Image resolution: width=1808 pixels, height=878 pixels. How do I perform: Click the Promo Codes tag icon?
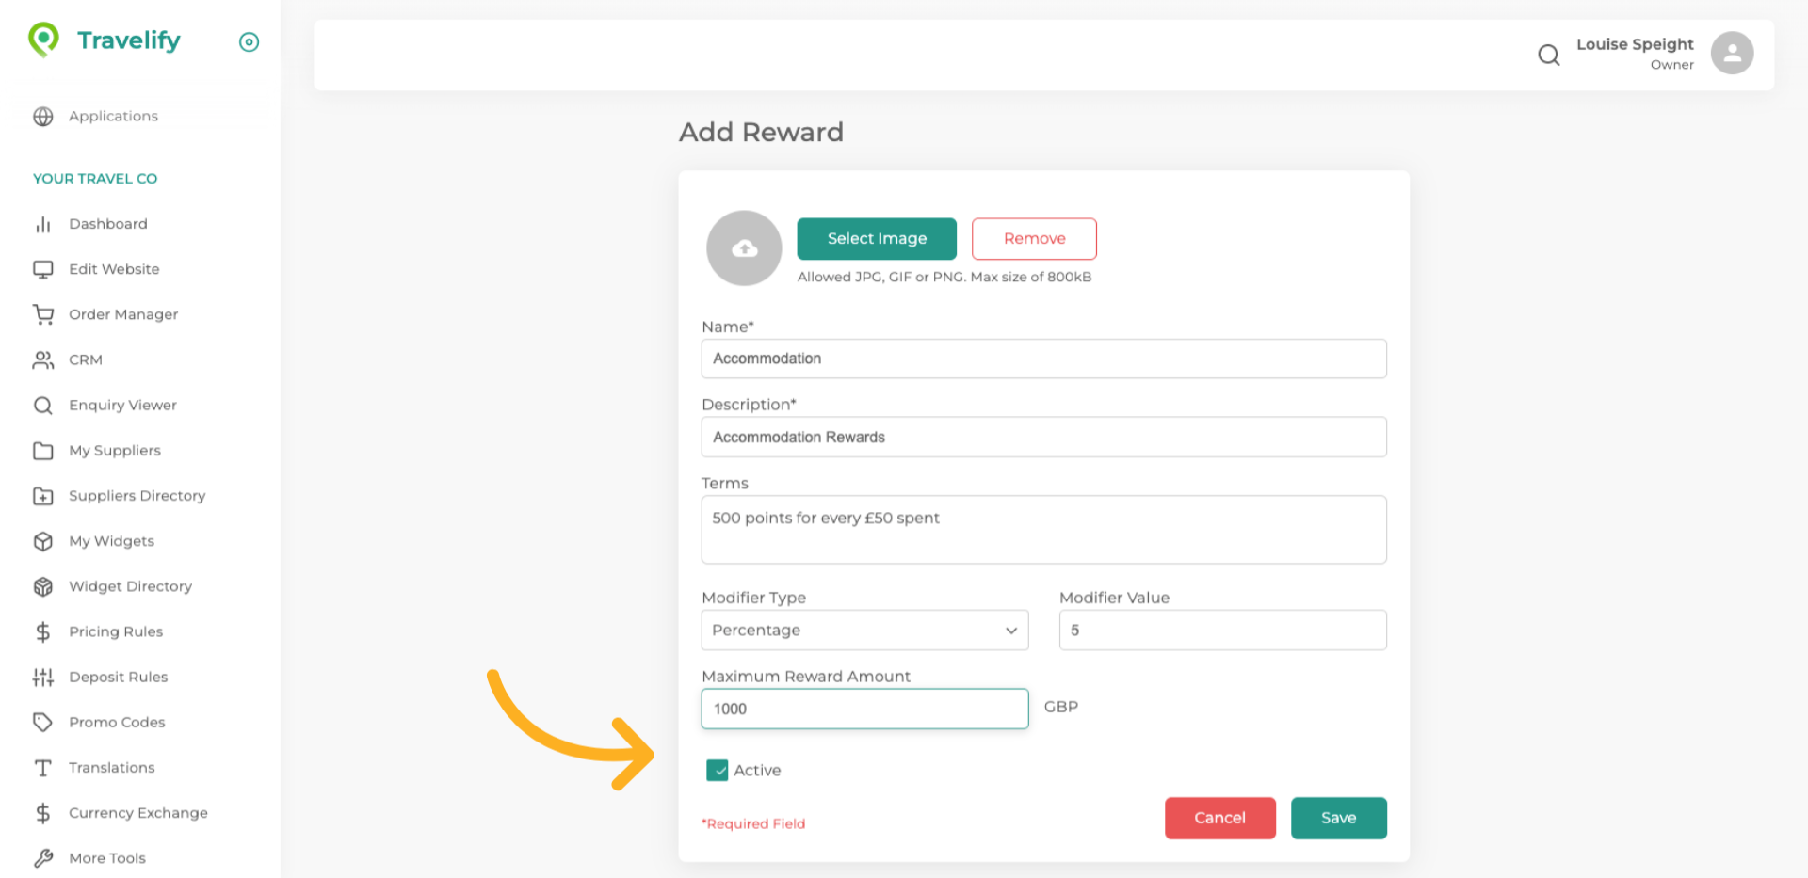(43, 722)
